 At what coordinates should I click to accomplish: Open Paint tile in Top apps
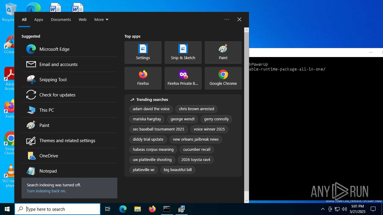pos(223,53)
